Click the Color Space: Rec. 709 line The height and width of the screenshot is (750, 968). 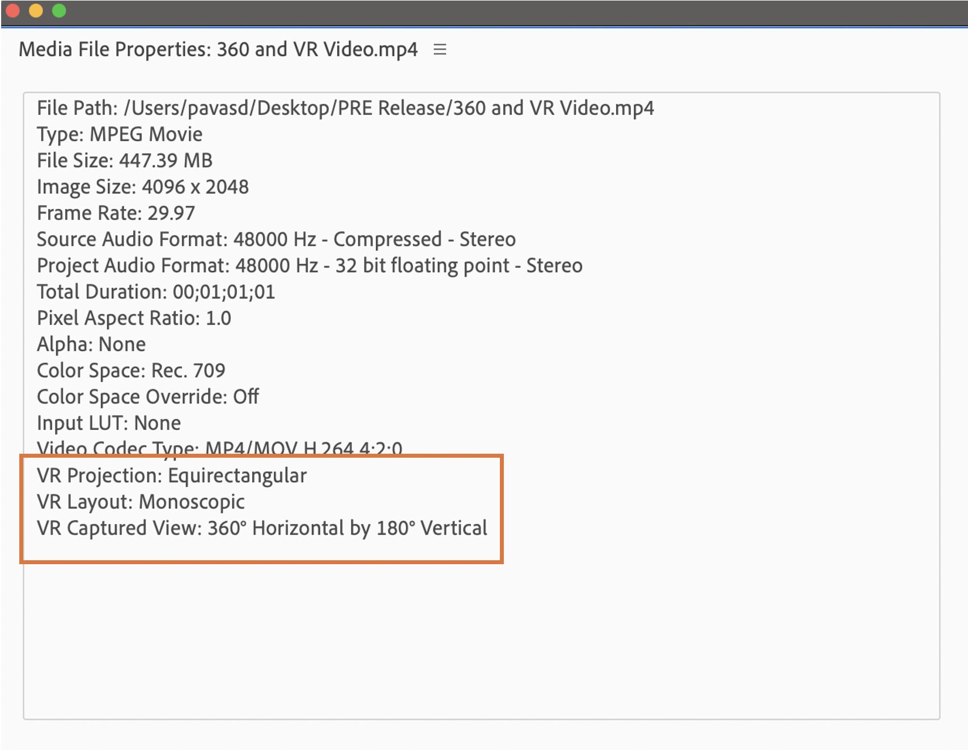coord(131,370)
